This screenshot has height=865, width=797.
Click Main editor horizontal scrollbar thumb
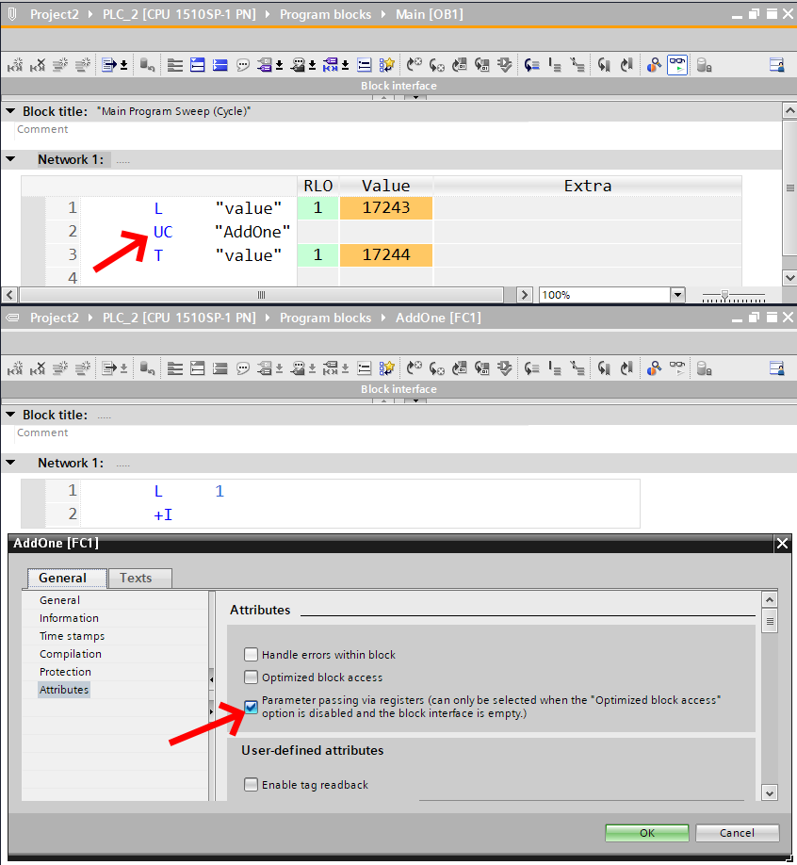point(262,295)
